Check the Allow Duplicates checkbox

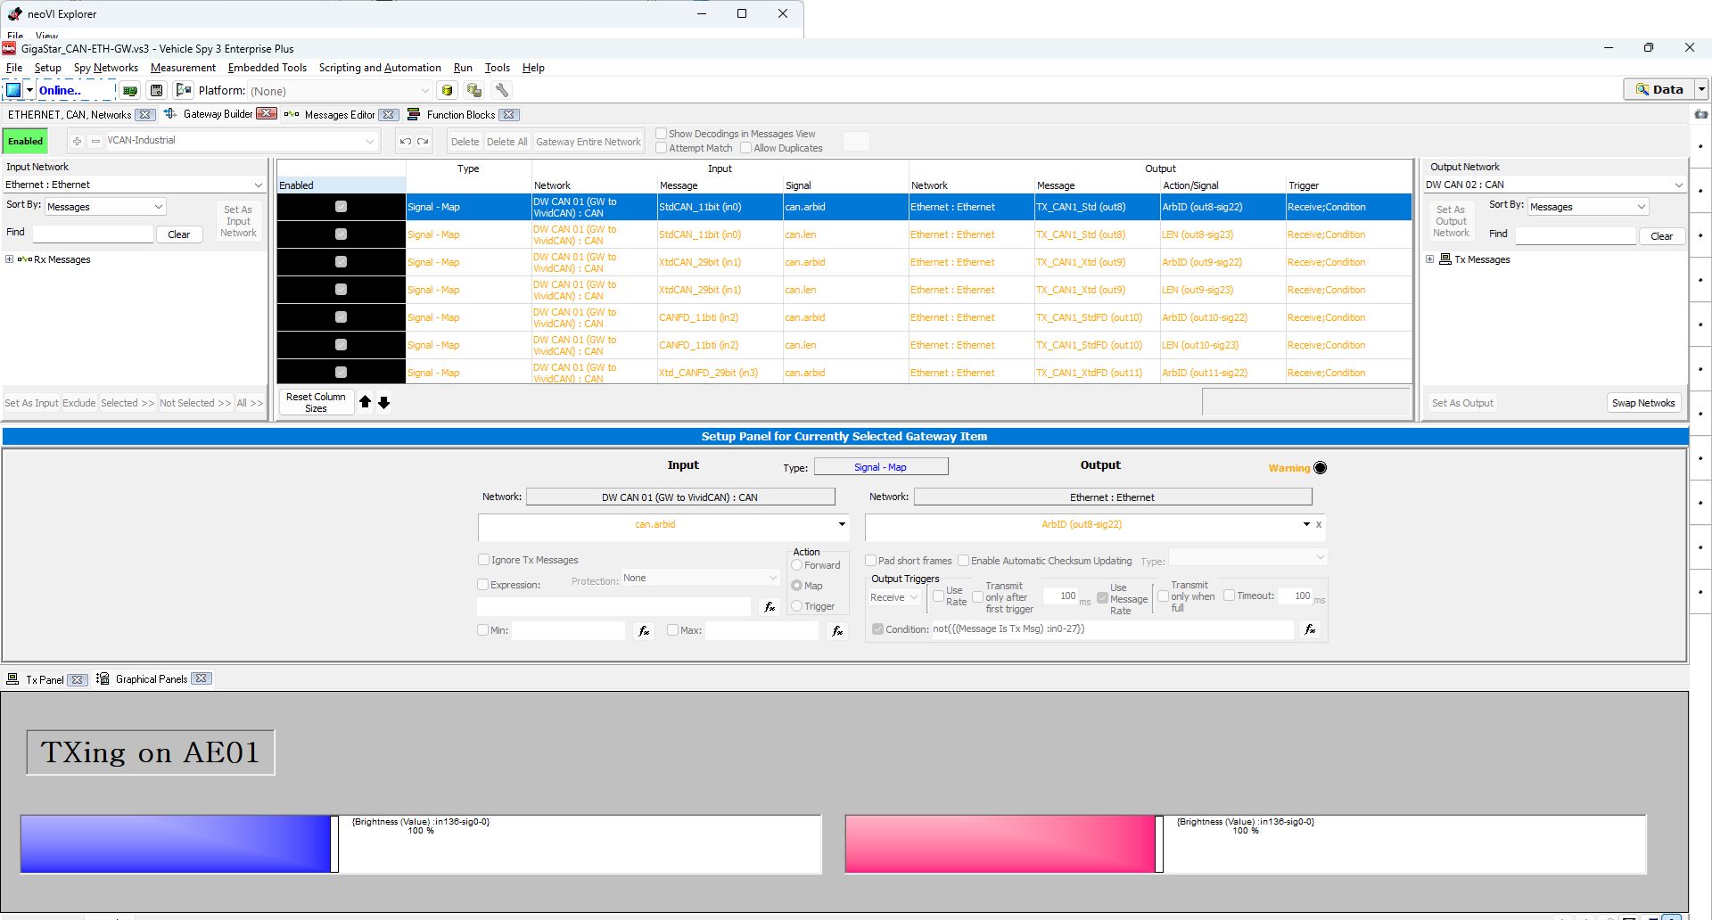click(746, 148)
